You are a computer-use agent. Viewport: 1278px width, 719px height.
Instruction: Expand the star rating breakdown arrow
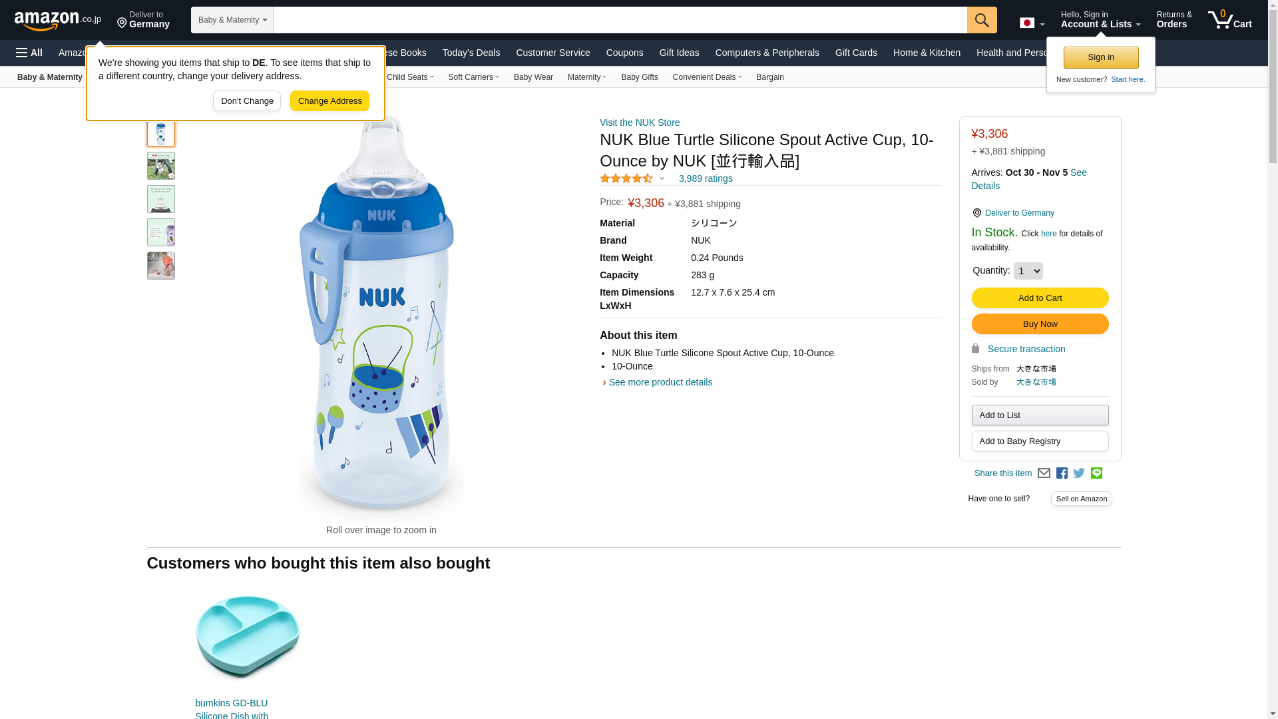pos(662,178)
